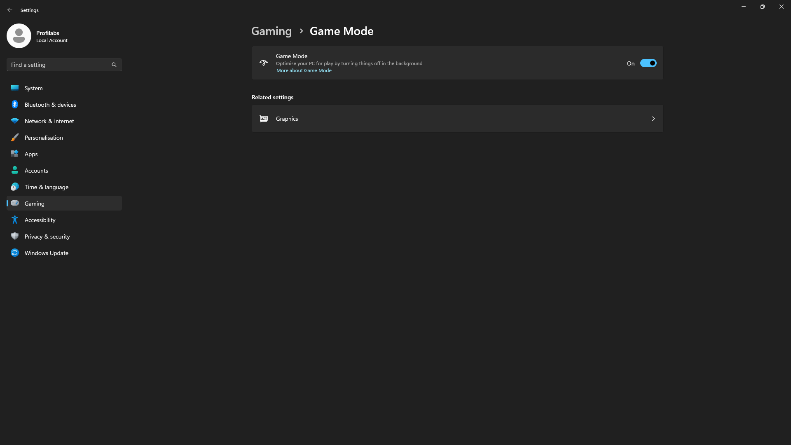Open System settings category

tap(64, 88)
